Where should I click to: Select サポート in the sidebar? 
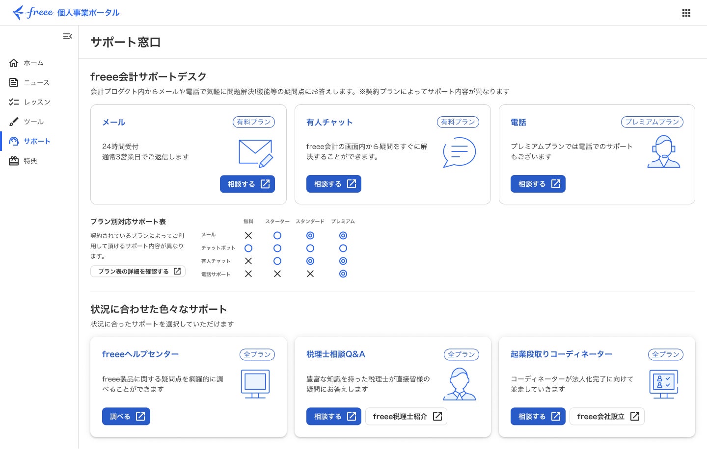pyautogui.click(x=39, y=141)
